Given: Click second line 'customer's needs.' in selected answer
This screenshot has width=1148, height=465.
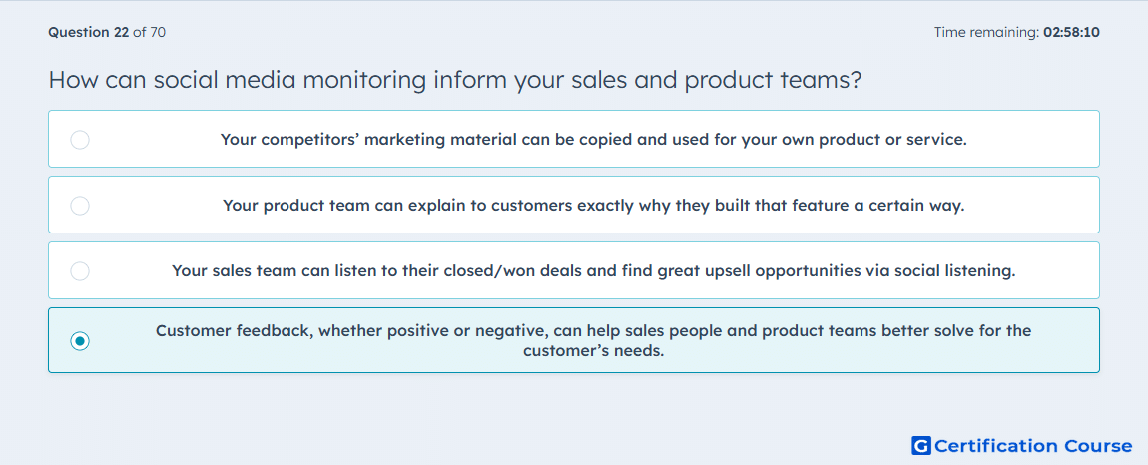Looking at the screenshot, I should click(593, 351).
